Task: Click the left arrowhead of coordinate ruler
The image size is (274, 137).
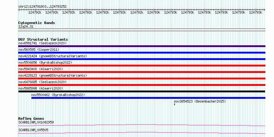Action: click(19, 10)
